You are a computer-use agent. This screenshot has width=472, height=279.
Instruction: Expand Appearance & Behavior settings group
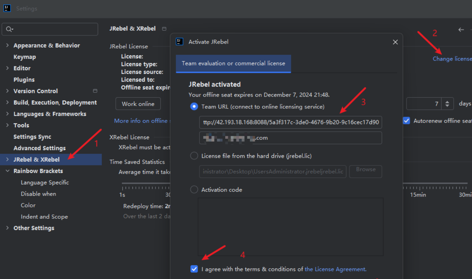click(x=7, y=46)
